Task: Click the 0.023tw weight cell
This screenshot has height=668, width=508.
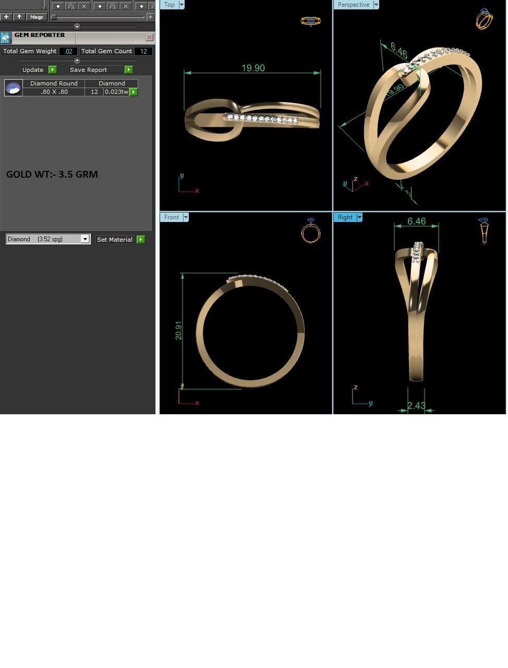Action: tap(116, 92)
